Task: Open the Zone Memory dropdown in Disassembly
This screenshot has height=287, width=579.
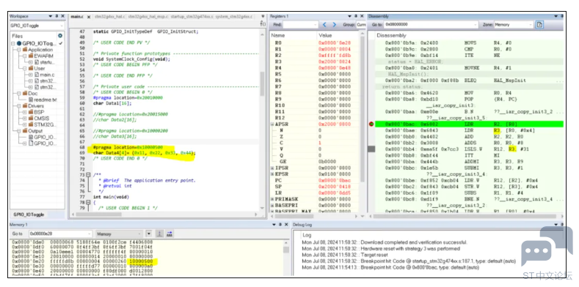Action: 513,25
